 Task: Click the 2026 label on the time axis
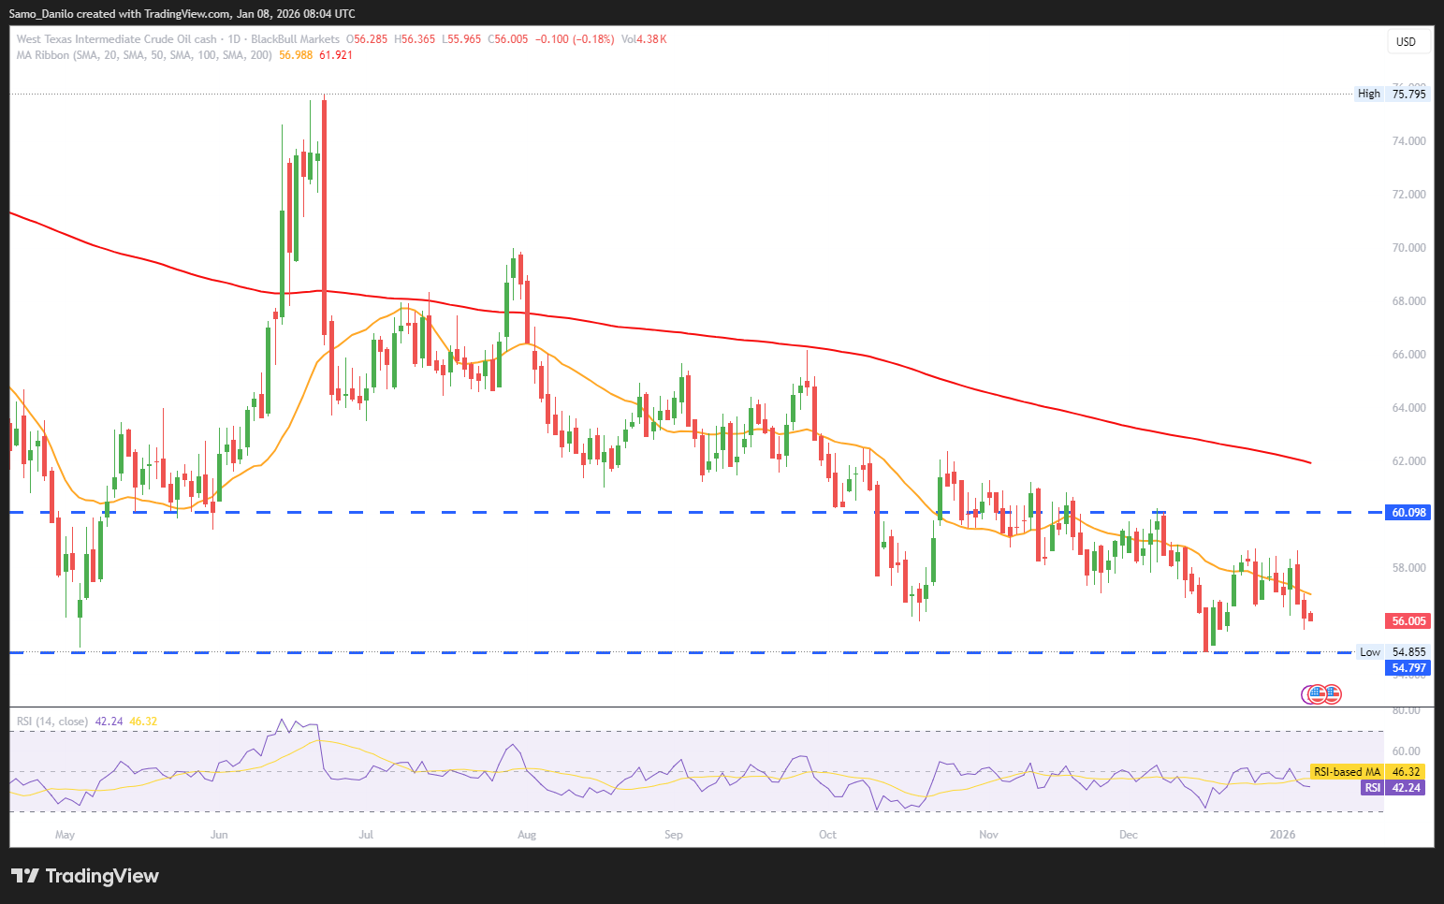[x=1282, y=835]
